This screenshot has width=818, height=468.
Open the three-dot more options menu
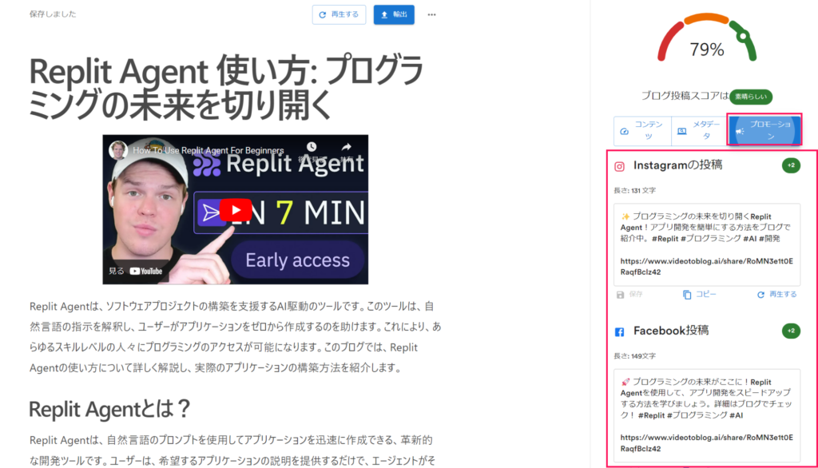pos(431,14)
